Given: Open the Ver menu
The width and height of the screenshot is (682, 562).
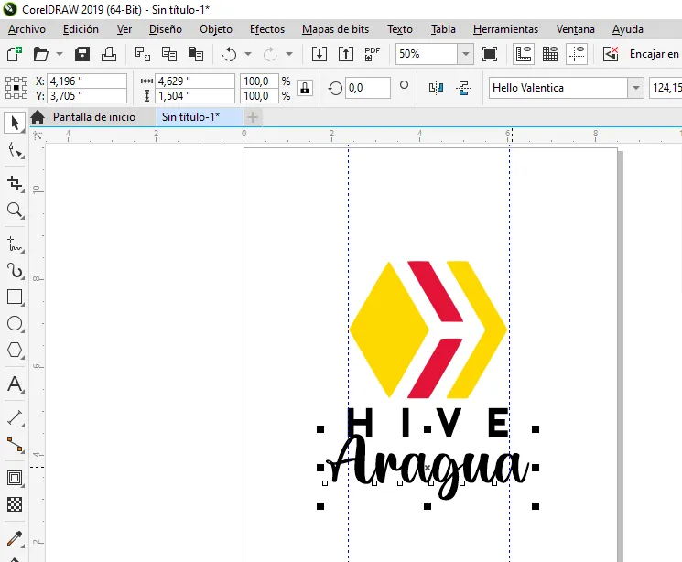Looking at the screenshot, I should coord(124,29).
